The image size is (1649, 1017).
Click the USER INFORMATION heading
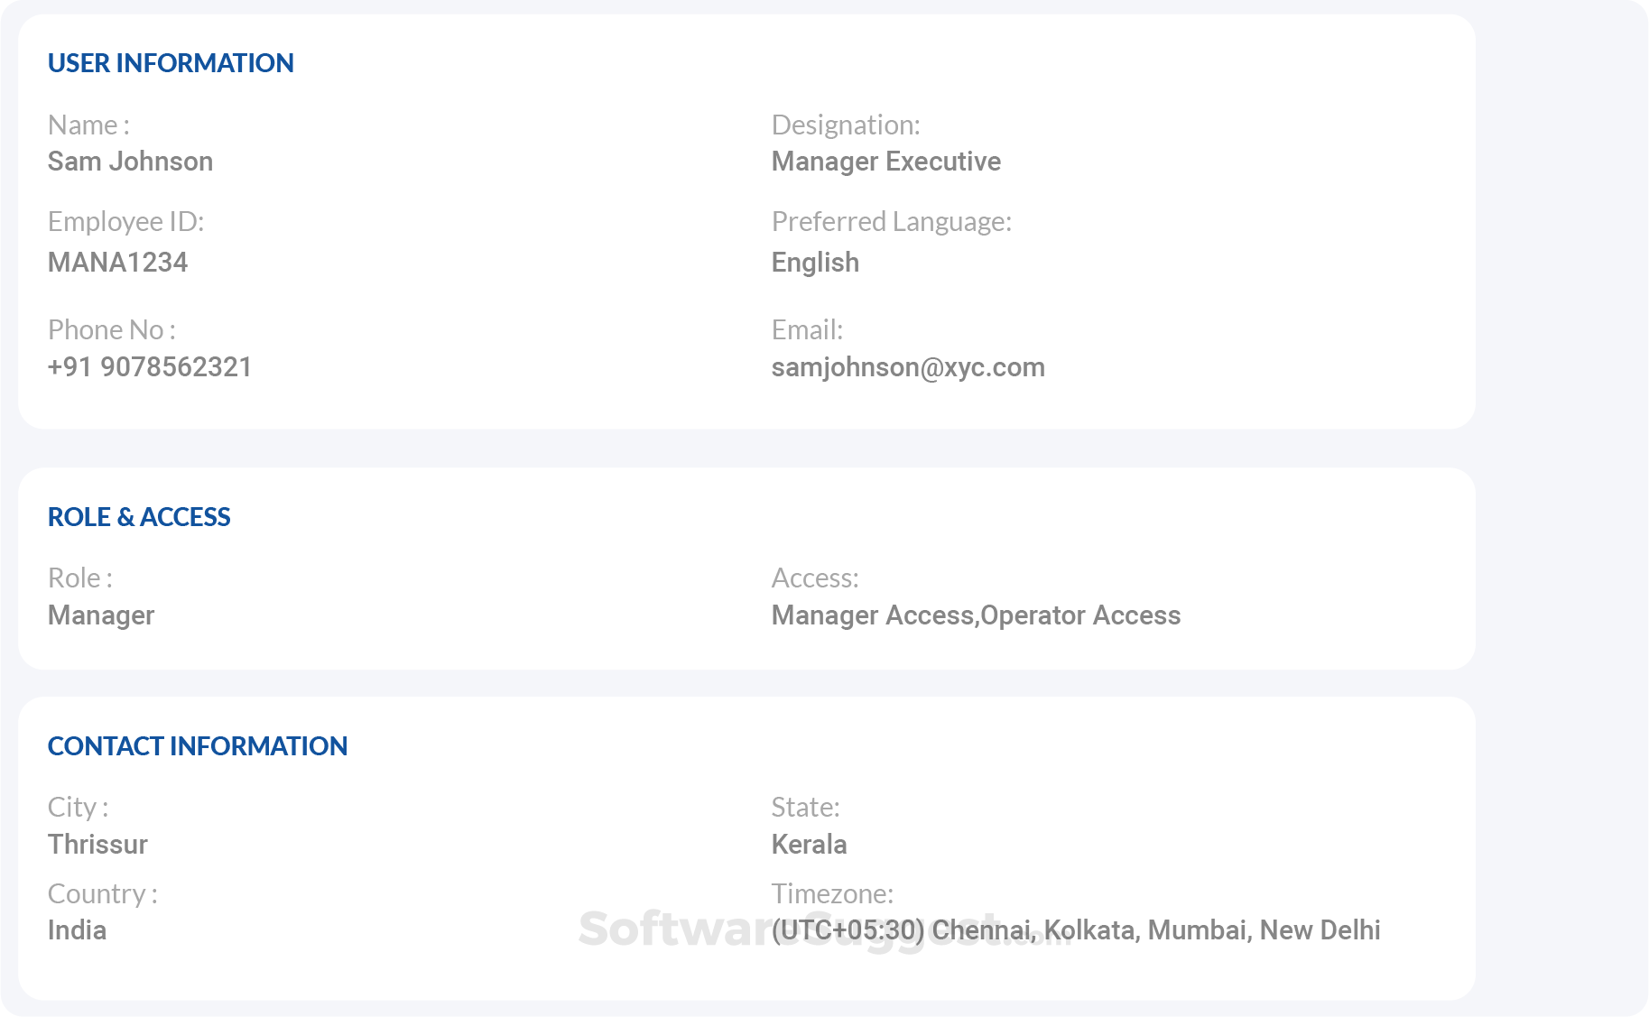(x=171, y=63)
